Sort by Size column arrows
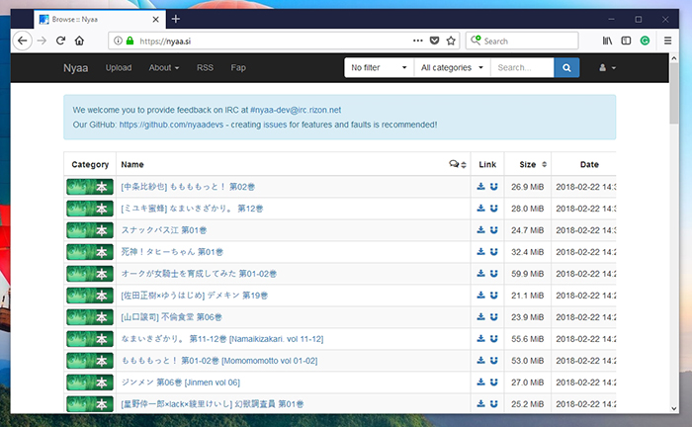Image resolution: width=692 pixels, height=427 pixels. [544, 164]
